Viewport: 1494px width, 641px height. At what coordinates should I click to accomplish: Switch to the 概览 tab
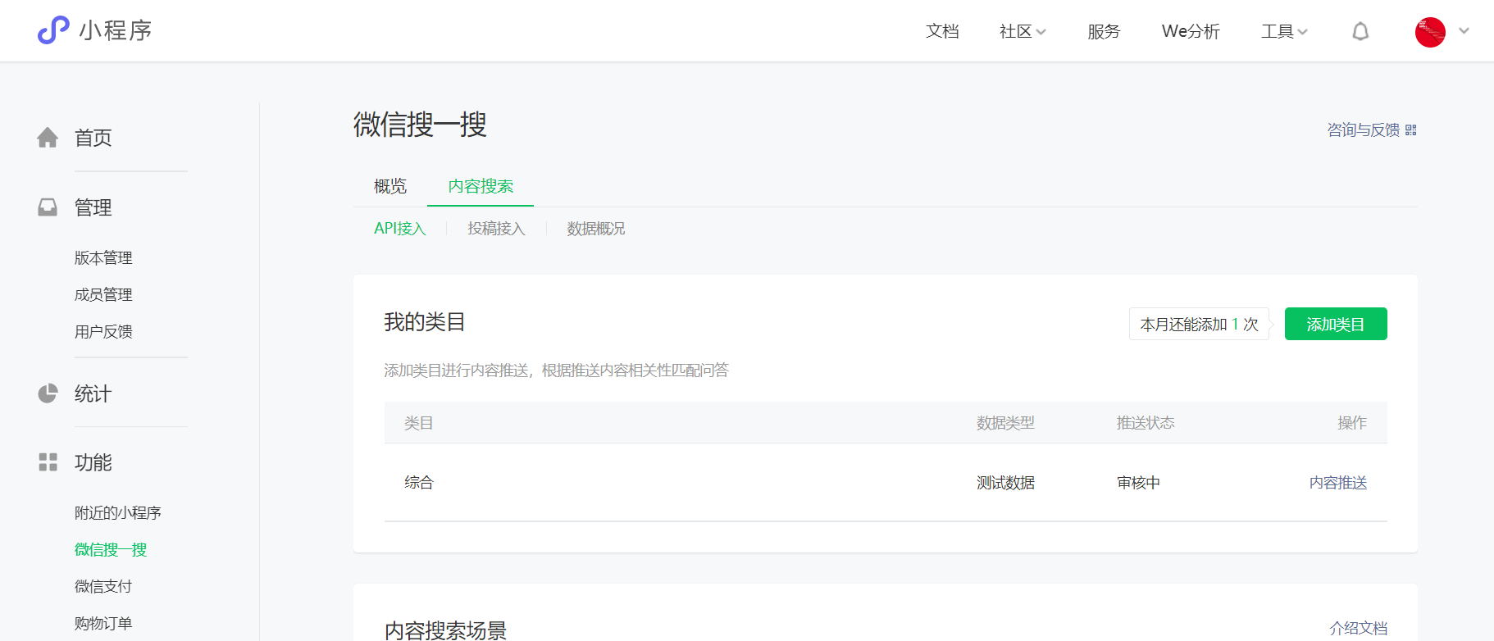tap(390, 186)
